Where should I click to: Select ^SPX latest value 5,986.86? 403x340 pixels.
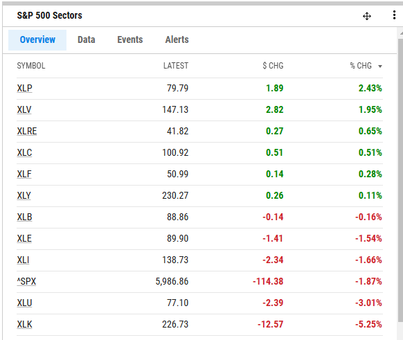click(172, 281)
